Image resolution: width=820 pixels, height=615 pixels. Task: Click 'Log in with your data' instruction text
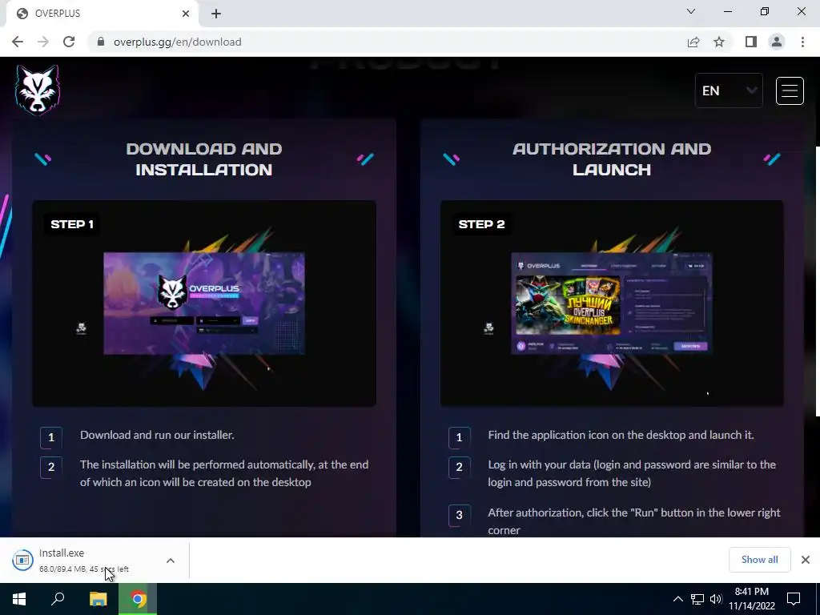pos(632,473)
